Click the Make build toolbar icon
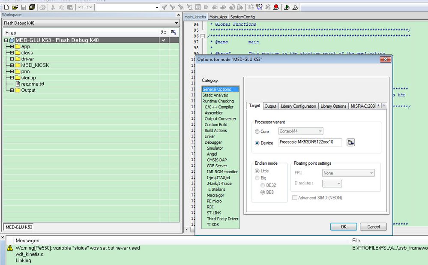The height and width of the screenshot is (265, 428). pos(259,7)
